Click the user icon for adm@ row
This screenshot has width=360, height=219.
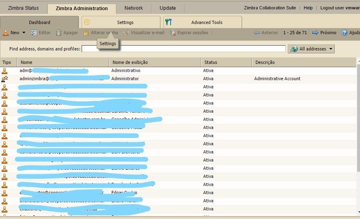(4, 71)
